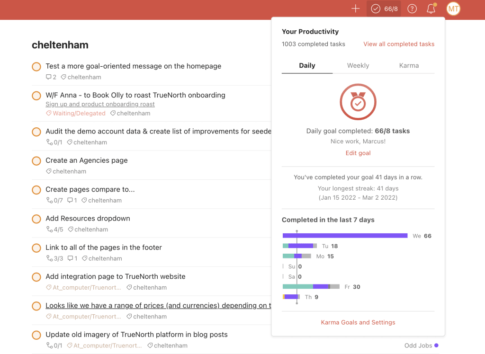Click task title Add integration page to TrueNorth website
This screenshot has width=485, height=354.
pos(116,277)
